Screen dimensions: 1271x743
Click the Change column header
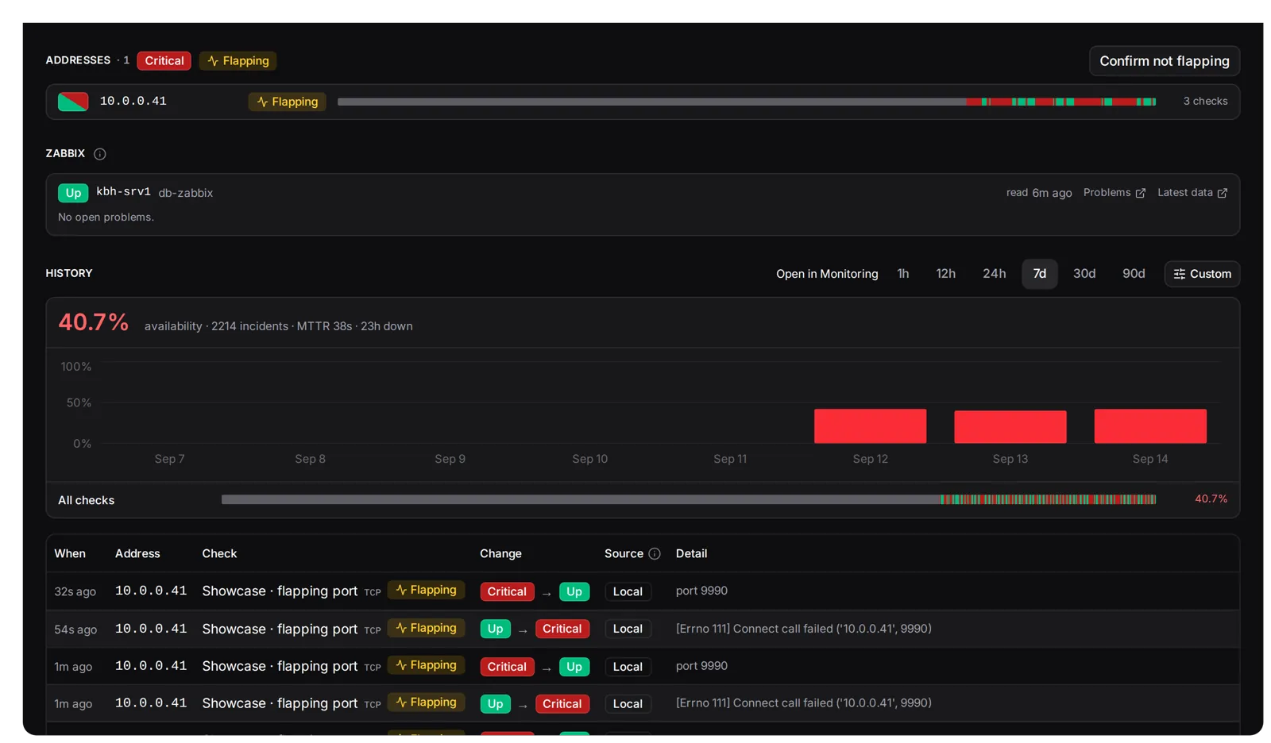click(500, 554)
